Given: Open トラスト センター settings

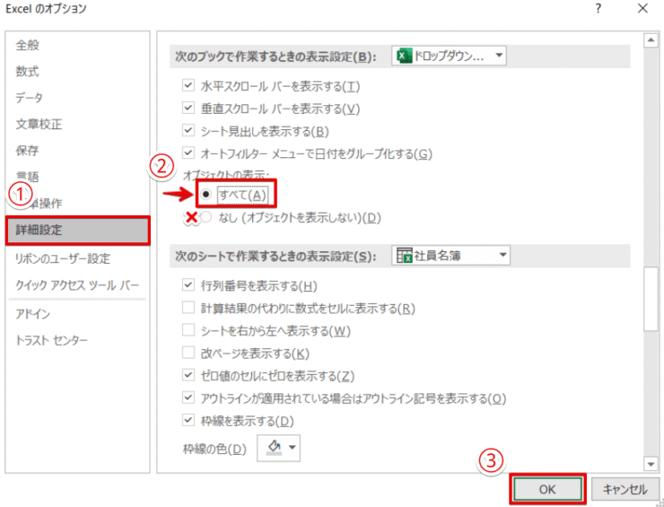Looking at the screenshot, I should [51, 340].
